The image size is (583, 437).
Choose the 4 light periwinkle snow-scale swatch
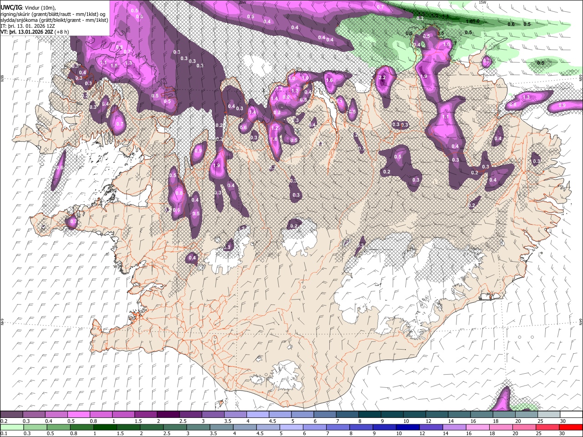257,414
